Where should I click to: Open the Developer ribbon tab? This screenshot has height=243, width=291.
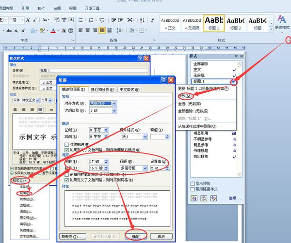pyautogui.click(x=92, y=8)
